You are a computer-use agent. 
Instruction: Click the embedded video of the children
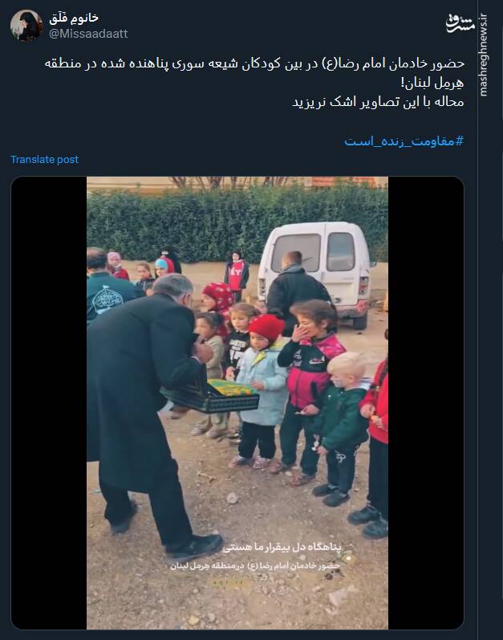click(x=237, y=402)
